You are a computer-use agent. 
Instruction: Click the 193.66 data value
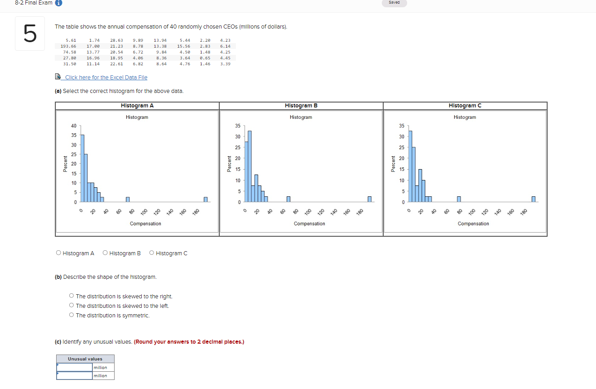[x=68, y=46]
